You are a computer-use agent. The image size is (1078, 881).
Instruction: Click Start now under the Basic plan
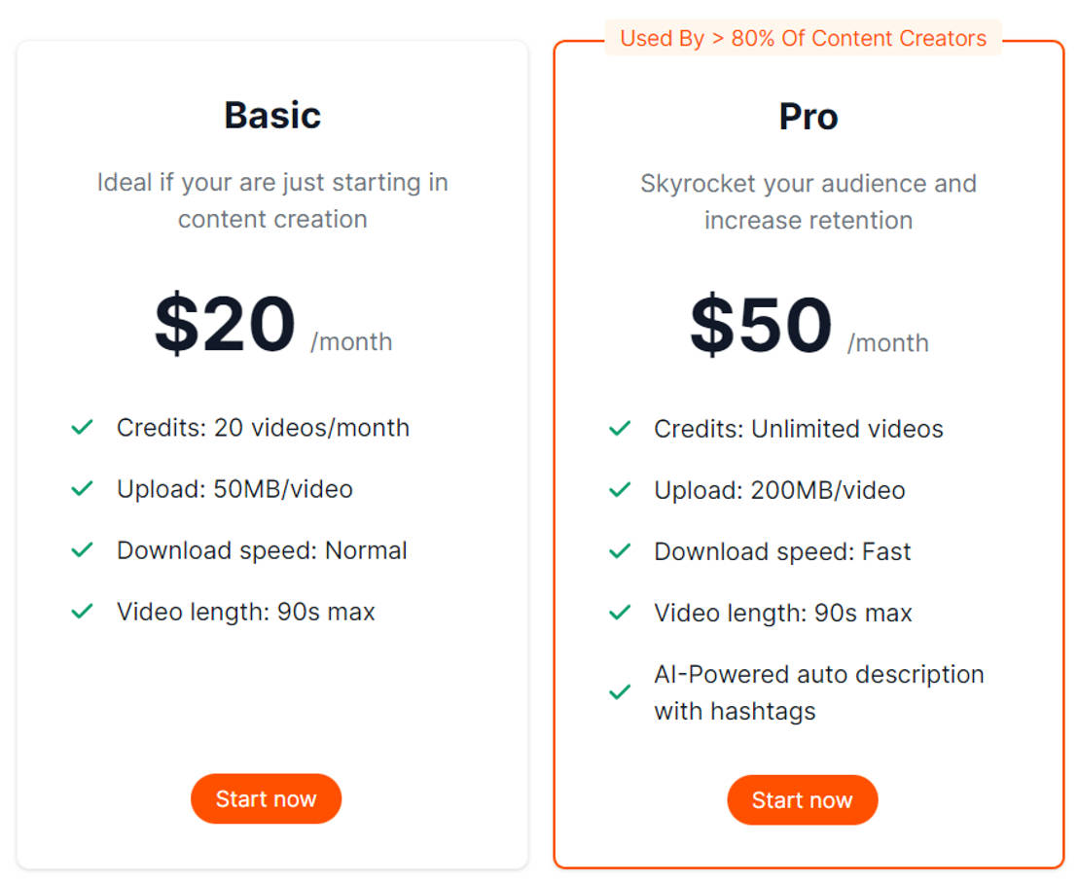266,798
